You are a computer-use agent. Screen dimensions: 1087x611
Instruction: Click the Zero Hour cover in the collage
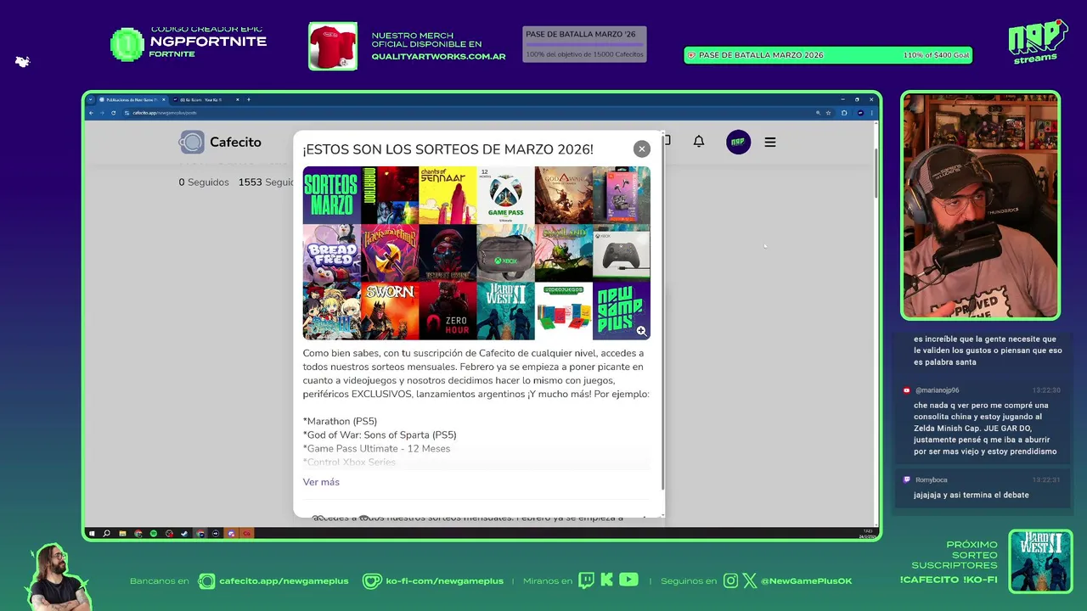coord(448,311)
